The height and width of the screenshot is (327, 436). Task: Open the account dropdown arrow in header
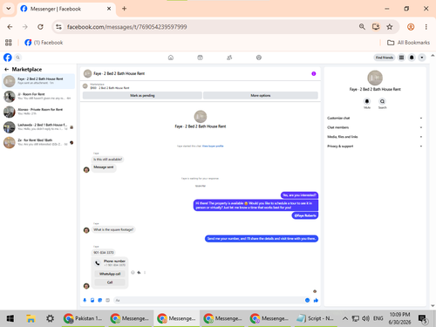422,58
